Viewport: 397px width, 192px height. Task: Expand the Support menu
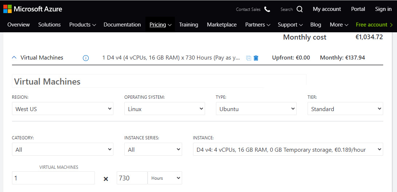click(x=290, y=25)
